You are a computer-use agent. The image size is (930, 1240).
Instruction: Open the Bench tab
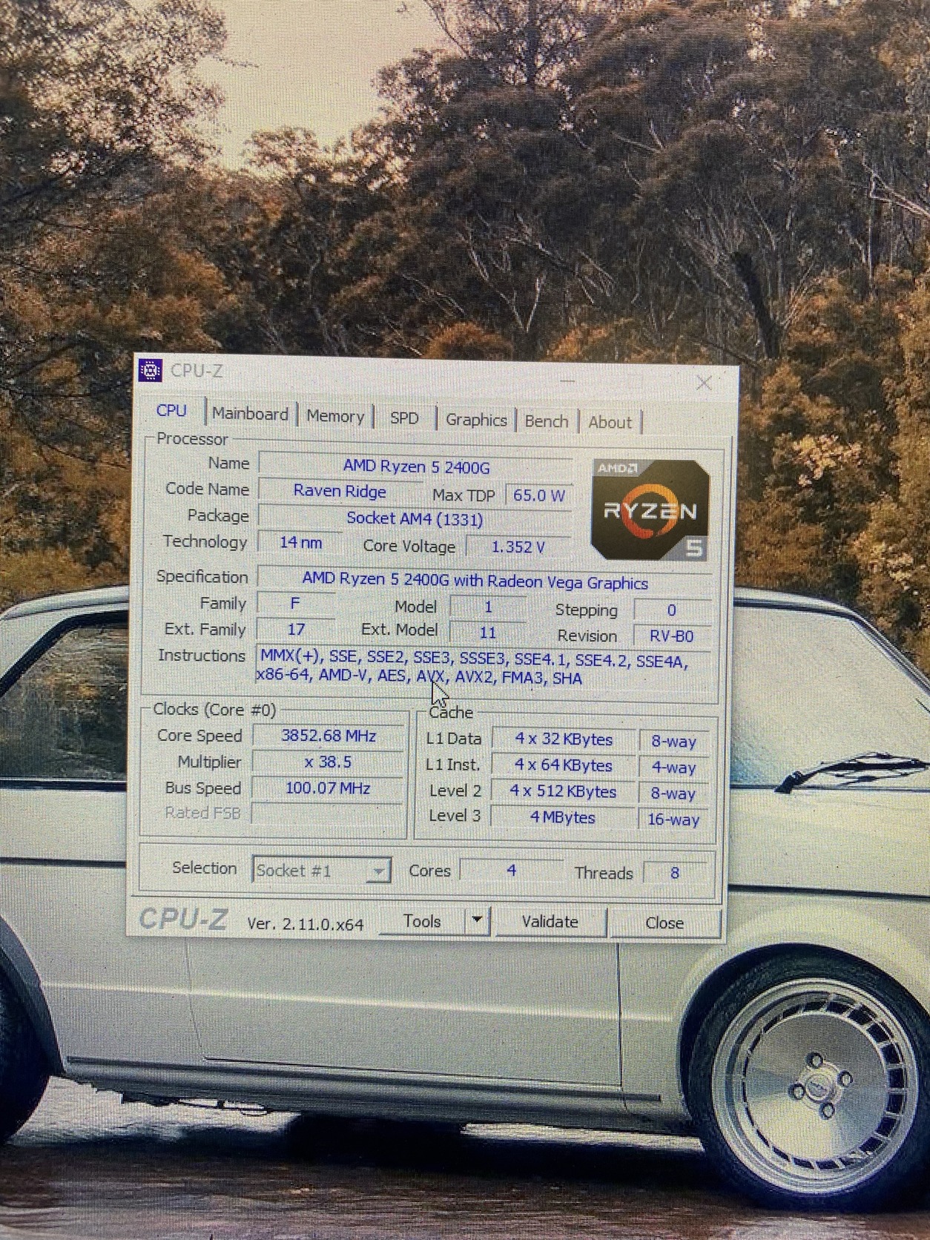(547, 421)
